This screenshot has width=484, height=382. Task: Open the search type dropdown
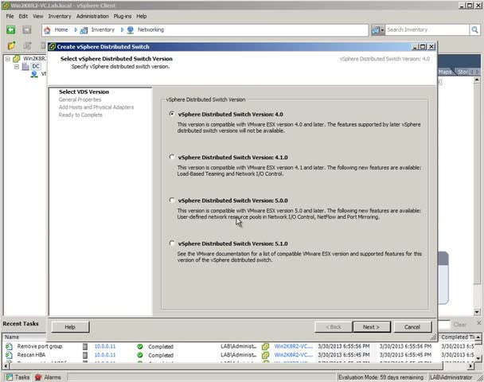pyautogui.click(x=378, y=30)
